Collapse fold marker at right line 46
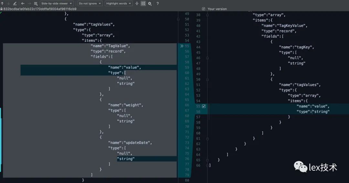Viewport: 349px width, 183px height. (207, 58)
